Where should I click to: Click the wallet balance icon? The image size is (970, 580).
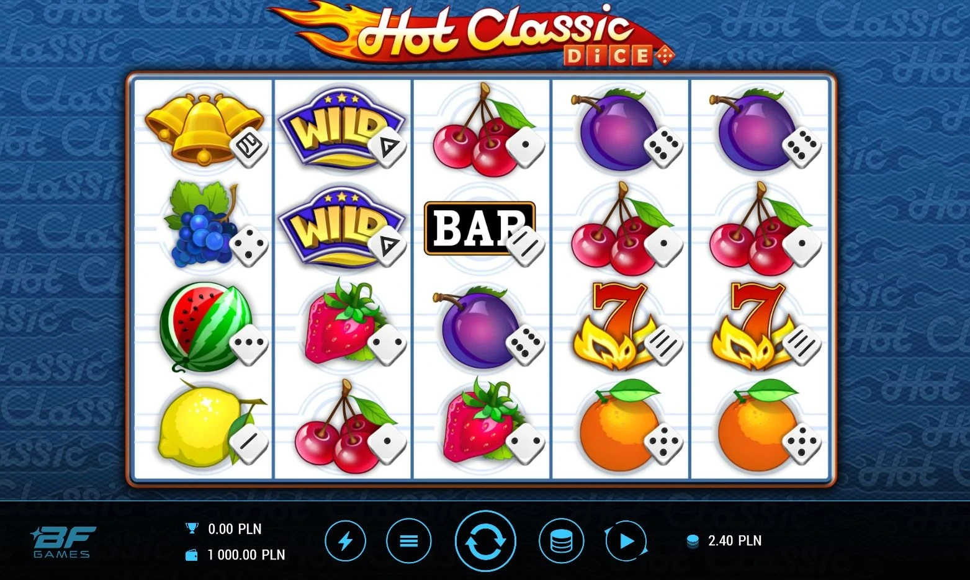coord(192,555)
